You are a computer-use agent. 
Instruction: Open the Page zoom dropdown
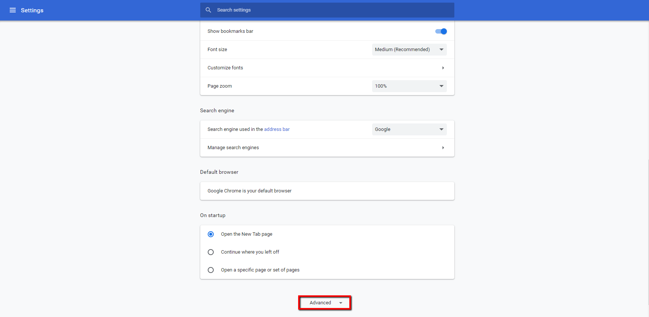click(x=410, y=86)
